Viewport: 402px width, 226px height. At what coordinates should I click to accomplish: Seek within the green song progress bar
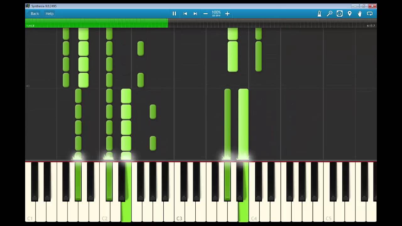96,23
